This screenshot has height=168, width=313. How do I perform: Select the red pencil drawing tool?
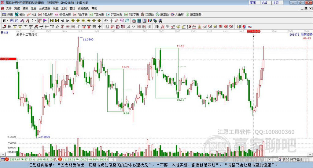tap(4, 27)
